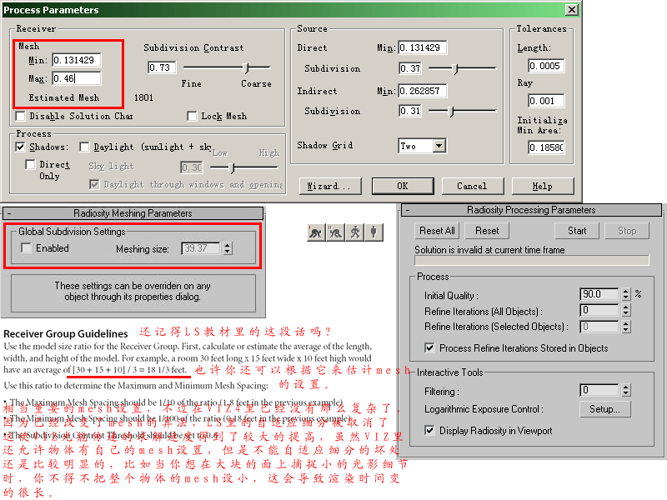
Task: Adjust the Indirect Subdivision slider
Action: pyautogui.click(x=452, y=111)
